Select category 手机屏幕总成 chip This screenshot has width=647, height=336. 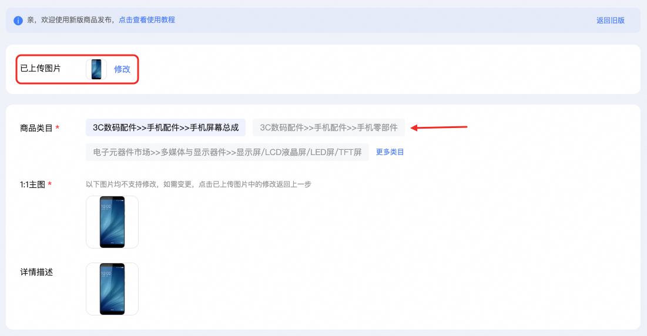coord(166,127)
